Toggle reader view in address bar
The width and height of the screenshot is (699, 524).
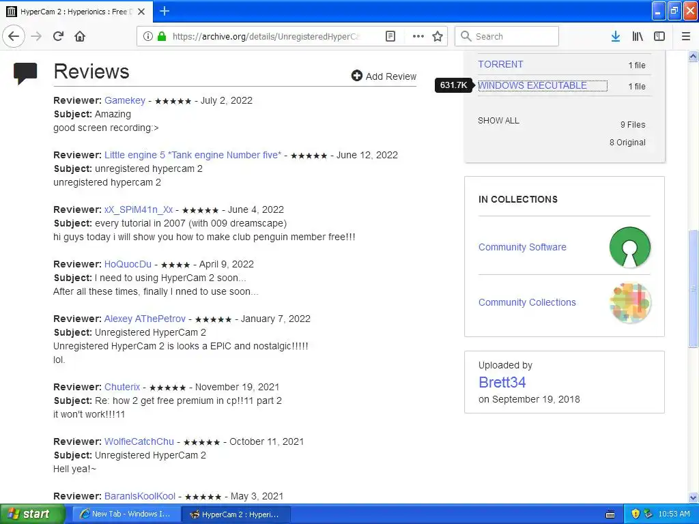click(x=390, y=36)
